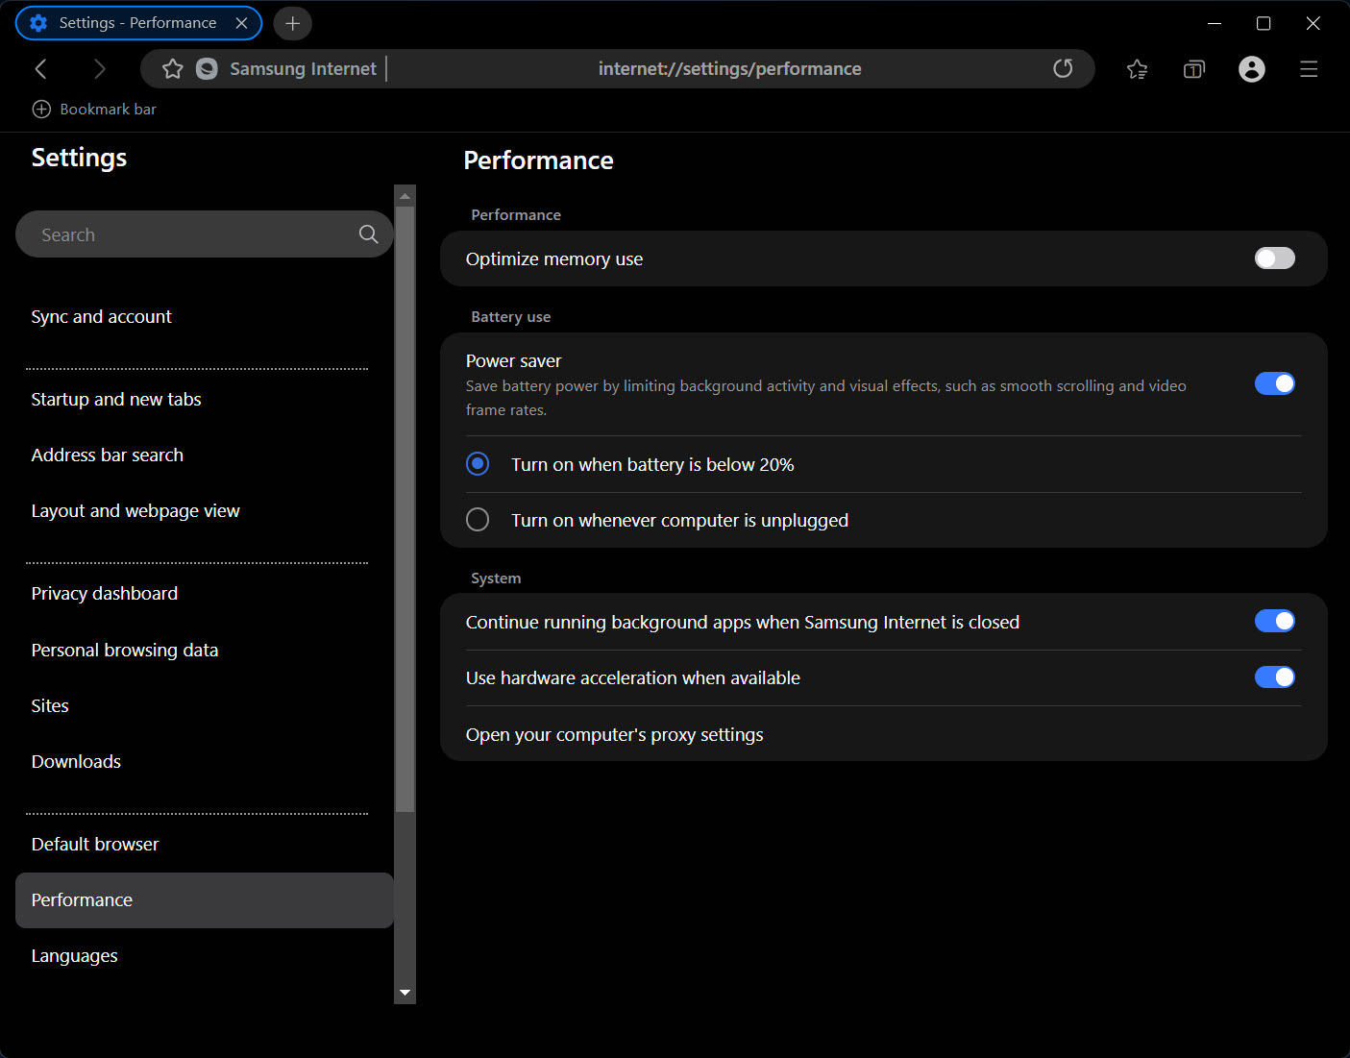Go to Languages settings section
This screenshot has height=1058, width=1350.
pyautogui.click(x=75, y=956)
